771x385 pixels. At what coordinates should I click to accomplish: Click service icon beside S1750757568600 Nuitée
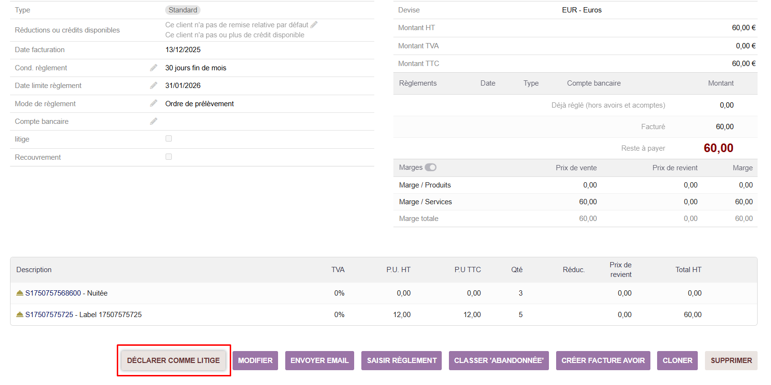pyautogui.click(x=20, y=293)
